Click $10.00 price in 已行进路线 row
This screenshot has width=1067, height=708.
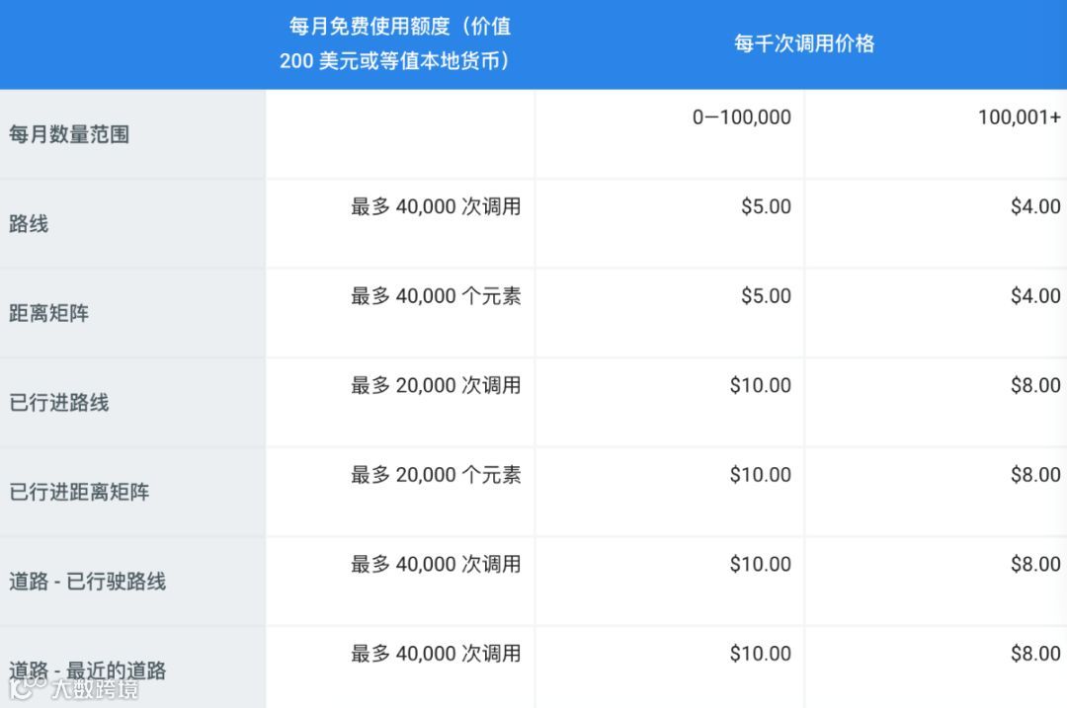tap(760, 385)
